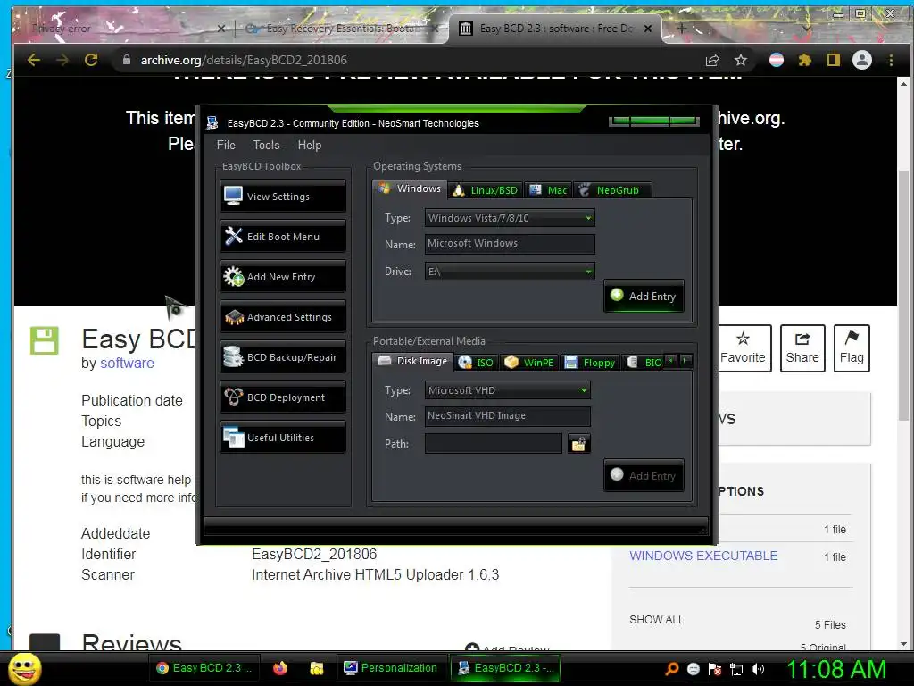
Task: Open the Tools menu in EasyBCD
Action: click(x=266, y=145)
